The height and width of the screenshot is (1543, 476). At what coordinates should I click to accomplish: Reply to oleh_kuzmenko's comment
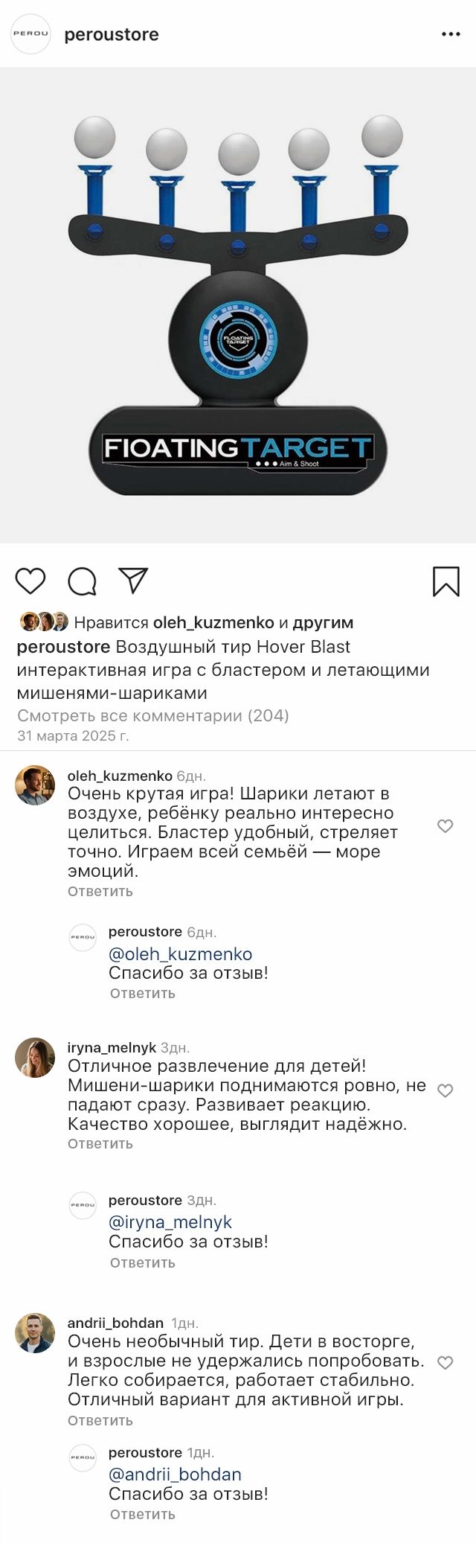point(100,892)
